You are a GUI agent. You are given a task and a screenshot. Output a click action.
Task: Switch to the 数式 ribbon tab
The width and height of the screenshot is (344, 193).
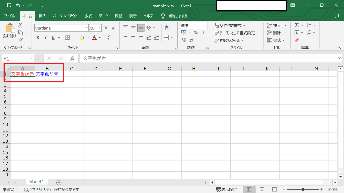click(88, 16)
